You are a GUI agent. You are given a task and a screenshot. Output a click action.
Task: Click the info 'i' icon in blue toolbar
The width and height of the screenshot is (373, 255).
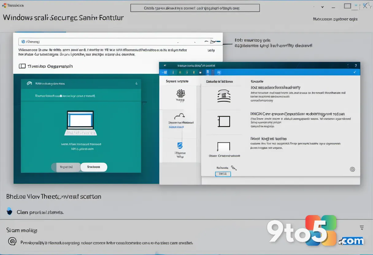(173, 72)
